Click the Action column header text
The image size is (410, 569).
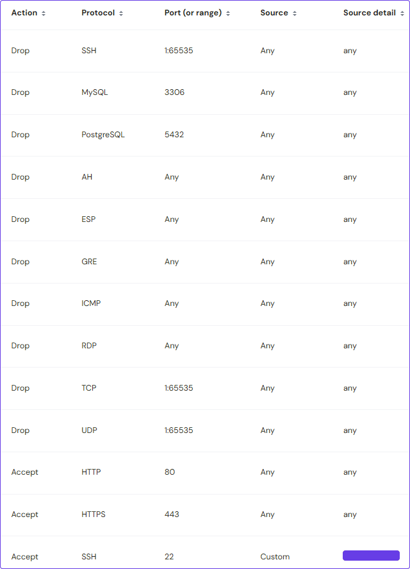(x=24, y=13)
